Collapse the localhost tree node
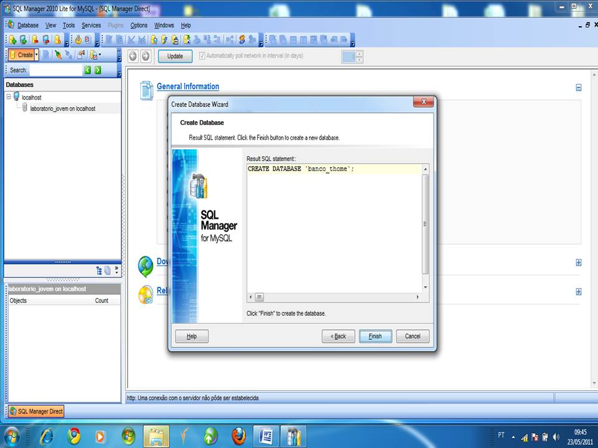 tap(9, 97)
